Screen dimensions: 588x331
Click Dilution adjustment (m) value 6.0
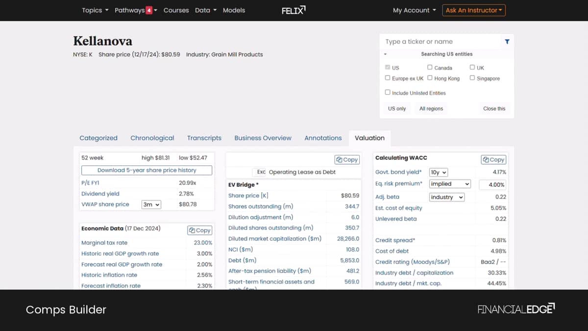click(x=355, y=217)
